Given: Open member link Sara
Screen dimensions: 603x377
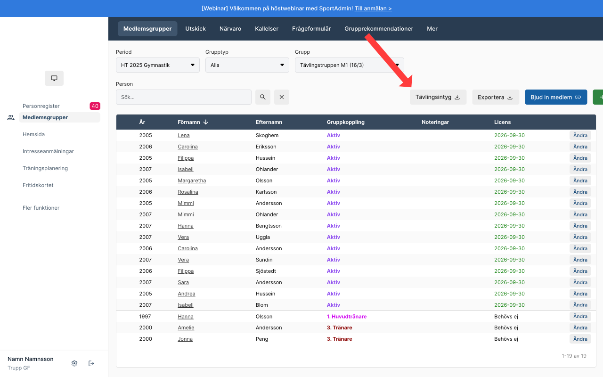Looking at the screenshot, I should pos(183,282).
